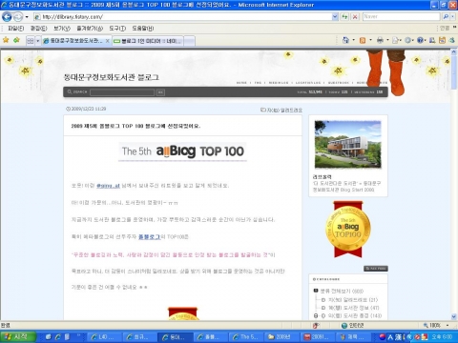Open search provider options dropdown arrow
Screen dimensions: 458x343
point(453,16)
